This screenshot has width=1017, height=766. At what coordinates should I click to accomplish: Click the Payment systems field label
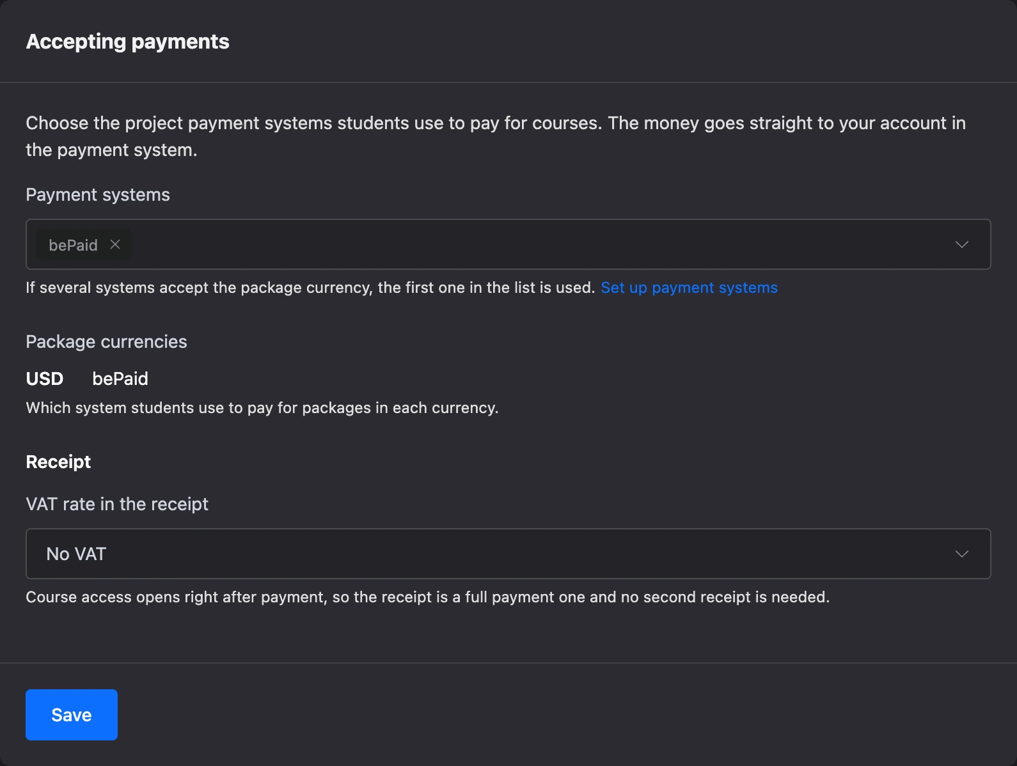pos(98,194)
